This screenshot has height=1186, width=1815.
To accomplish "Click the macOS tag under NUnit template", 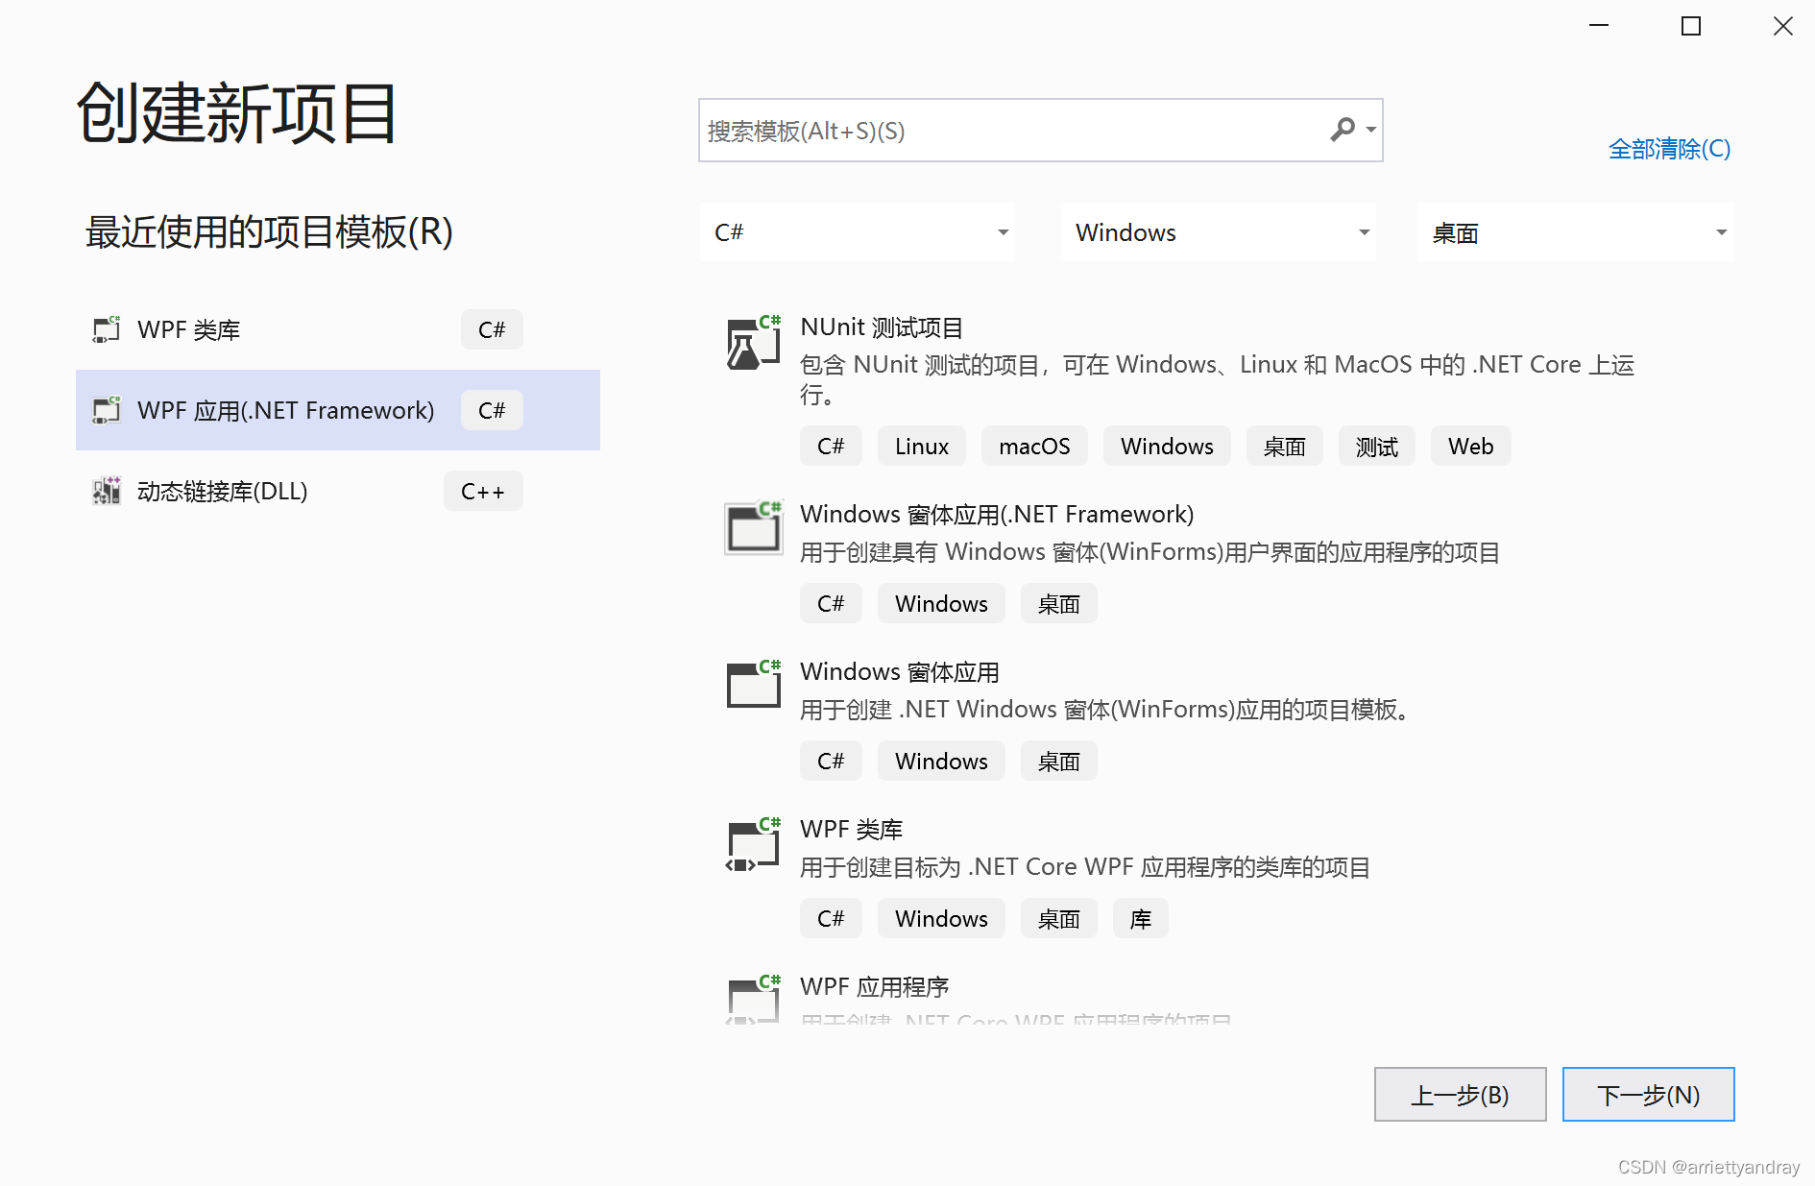I will [x=1034, y=446].
